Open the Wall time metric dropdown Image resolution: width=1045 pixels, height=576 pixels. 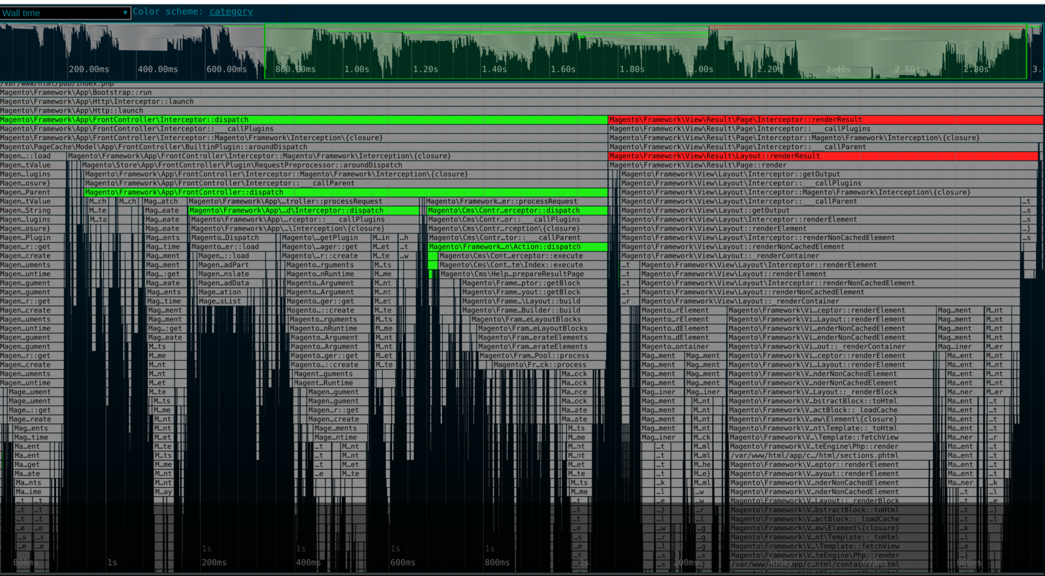pyautogui.click(x=65, y=13)
